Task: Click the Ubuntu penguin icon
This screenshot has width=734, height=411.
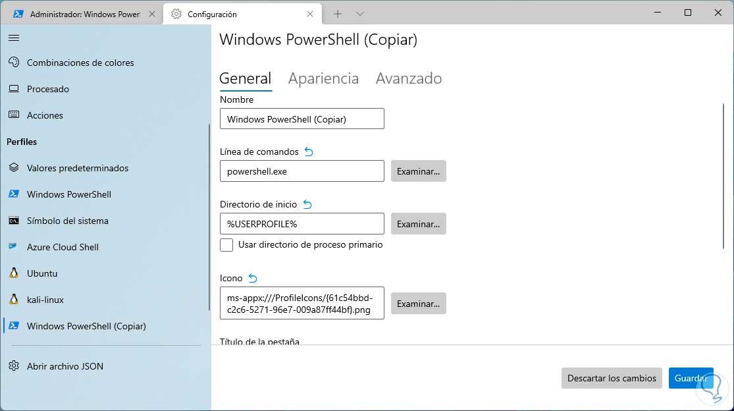Action: [x=14, y=273]
